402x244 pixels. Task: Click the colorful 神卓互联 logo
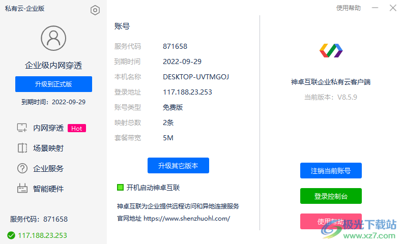click(x=331, y=50)
